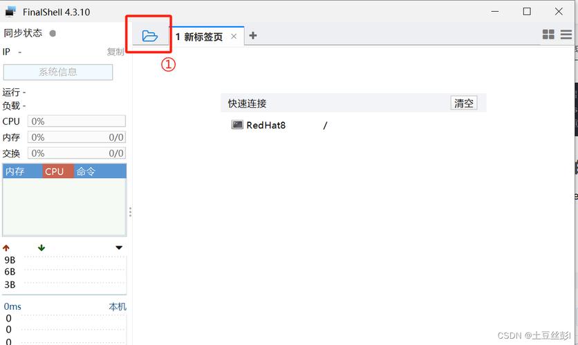Open the connection manager folder icon
Screen dimensions: 578x345
[x=149, y=36]
